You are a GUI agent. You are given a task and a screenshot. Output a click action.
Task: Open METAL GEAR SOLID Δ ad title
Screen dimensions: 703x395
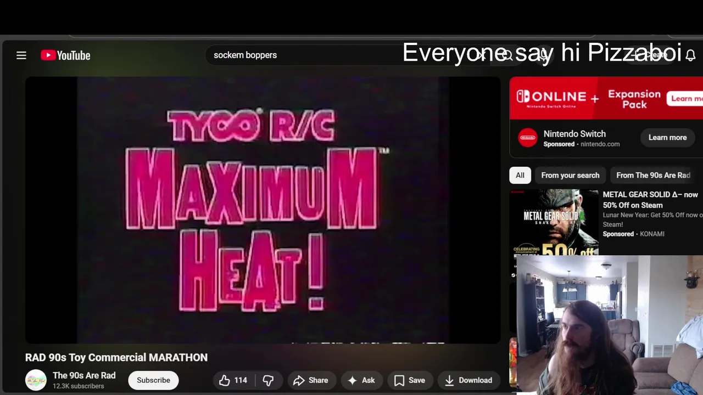pos(650,200)
